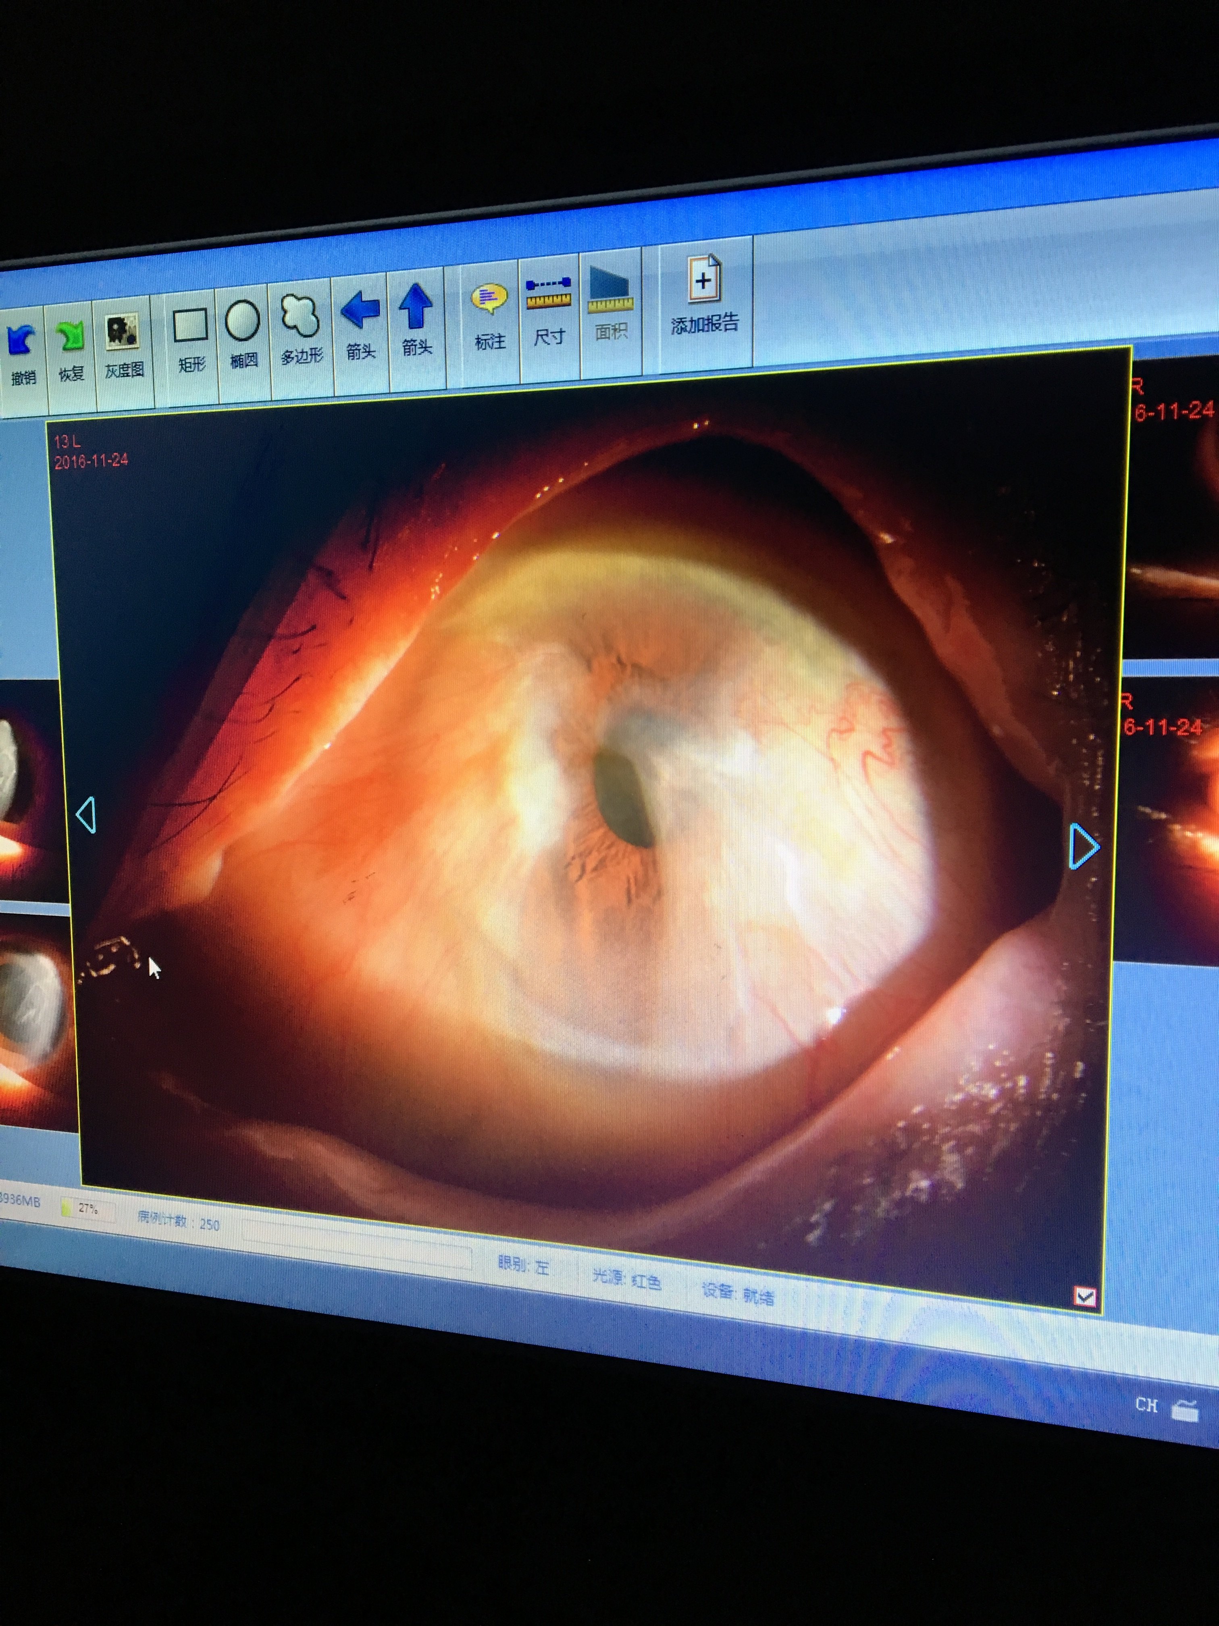
Task: Apply the 灰度图 grayscale view
Action: (123, 345)
